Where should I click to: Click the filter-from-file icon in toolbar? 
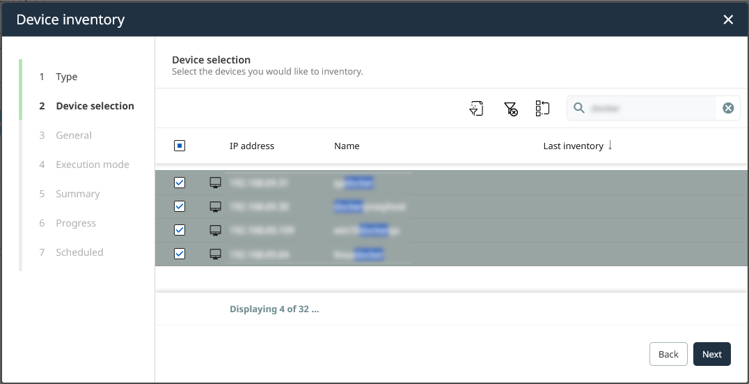476,108
